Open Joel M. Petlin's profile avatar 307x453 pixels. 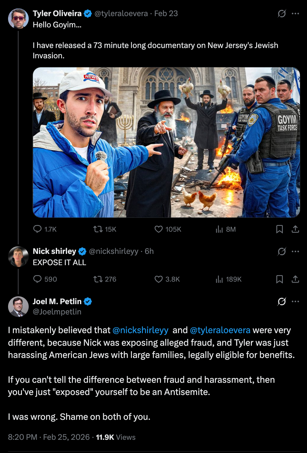click(18, 307)
